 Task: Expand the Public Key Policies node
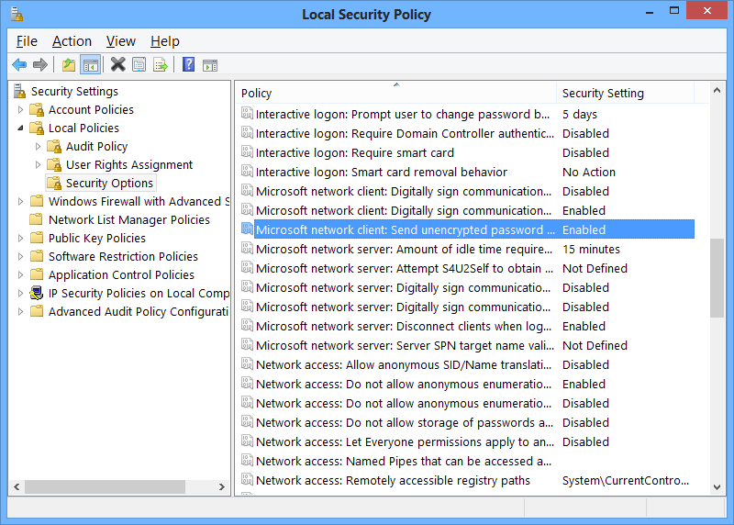21,239
